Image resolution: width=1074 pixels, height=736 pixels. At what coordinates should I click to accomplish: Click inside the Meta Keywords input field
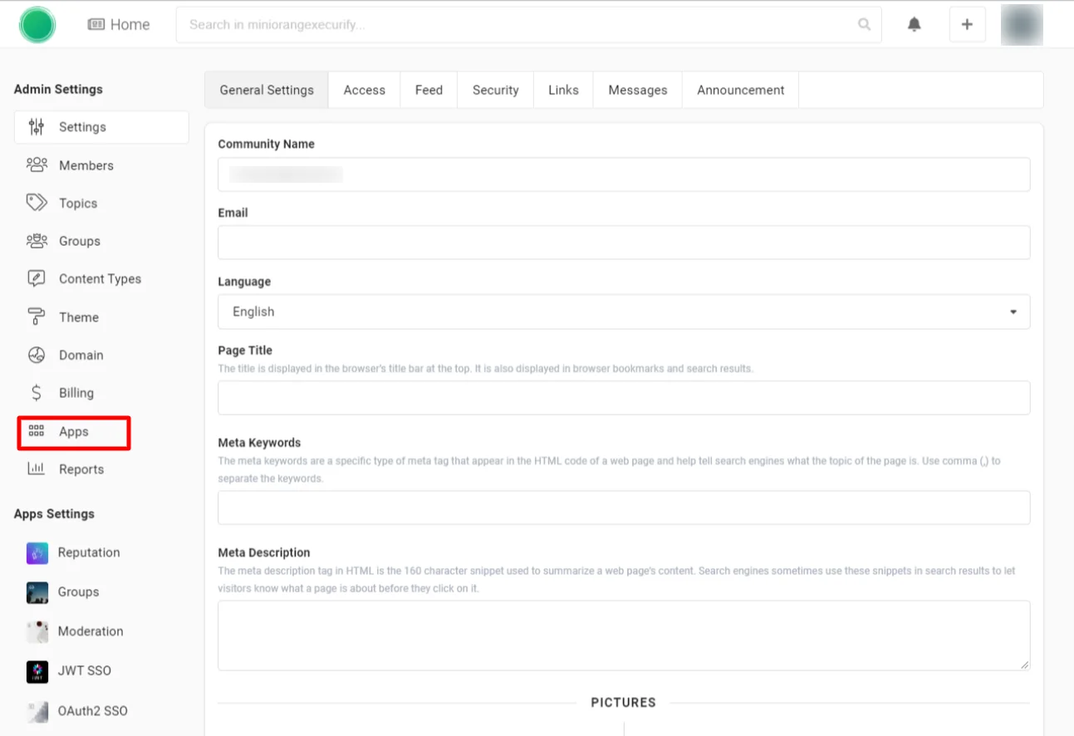(623, 507)
